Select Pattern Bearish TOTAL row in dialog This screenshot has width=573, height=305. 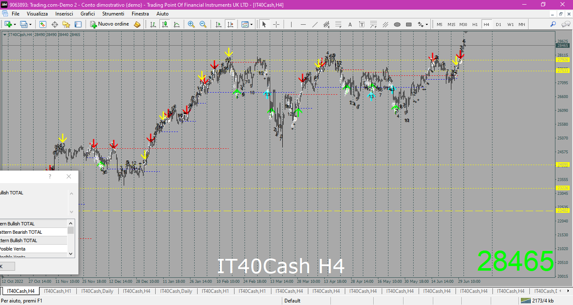pos(34,232)
